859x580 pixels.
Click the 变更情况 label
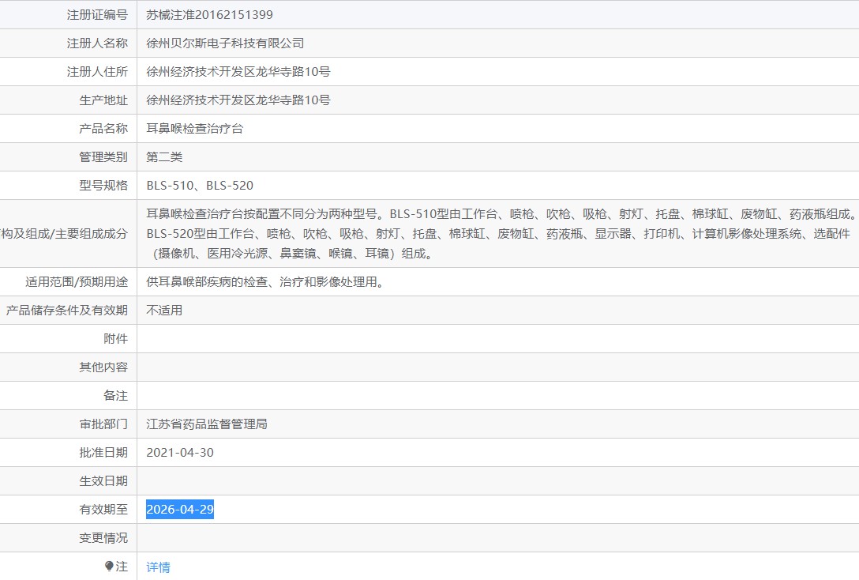(x=103, y=538)
